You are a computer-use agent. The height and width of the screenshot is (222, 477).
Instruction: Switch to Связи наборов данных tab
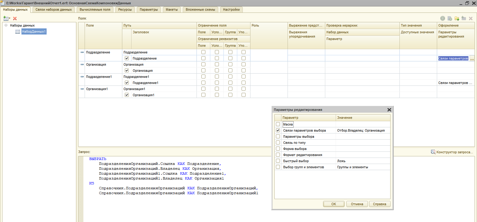click(x=54, y=9)
